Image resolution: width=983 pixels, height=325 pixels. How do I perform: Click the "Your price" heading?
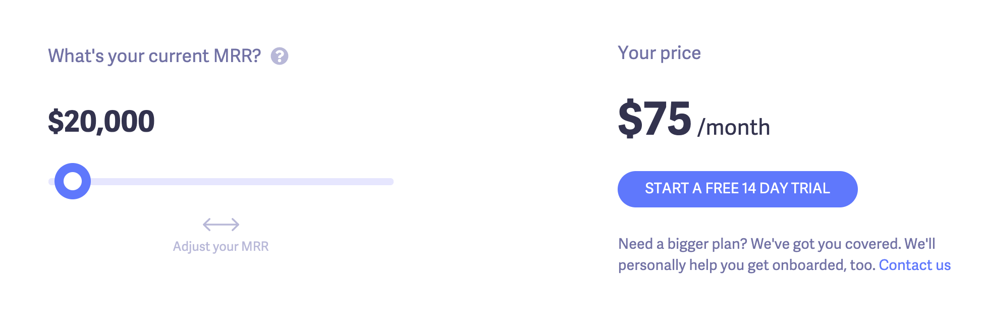click(x=659, y=53)
